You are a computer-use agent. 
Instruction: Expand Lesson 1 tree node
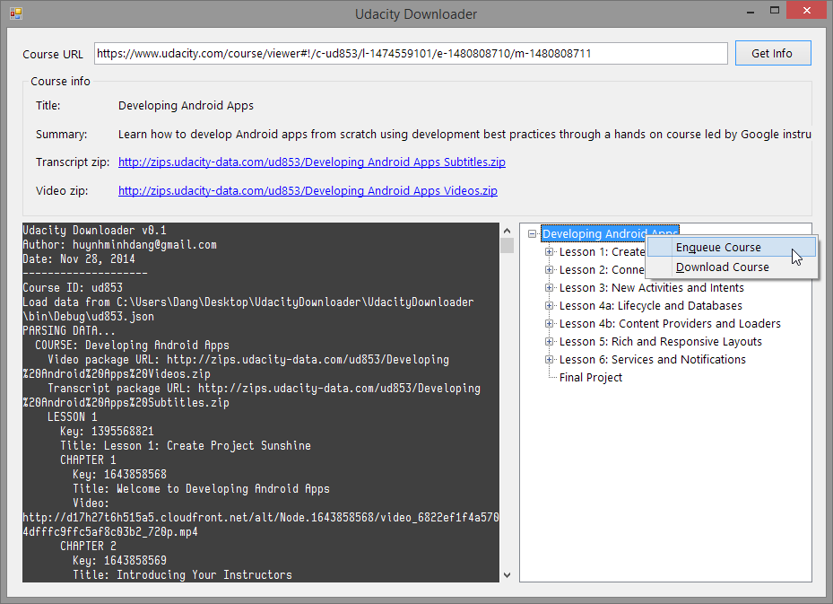click(x=550, y=252)
